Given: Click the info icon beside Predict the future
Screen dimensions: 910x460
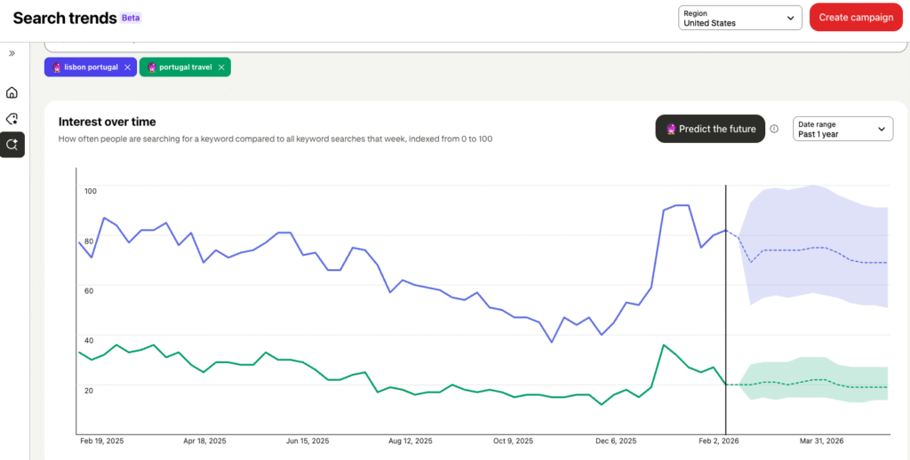Looking at the screenshot, I should [x=774, y=129].
